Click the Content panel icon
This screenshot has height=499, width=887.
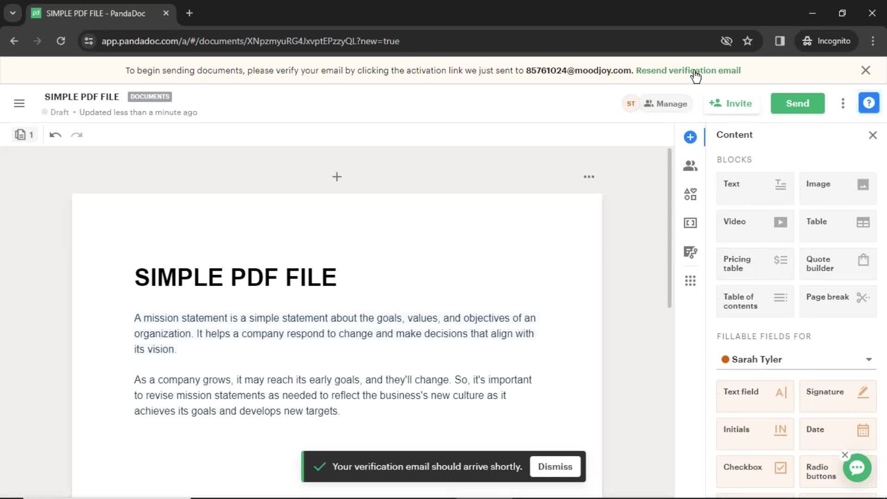click(x=691, y=136)
